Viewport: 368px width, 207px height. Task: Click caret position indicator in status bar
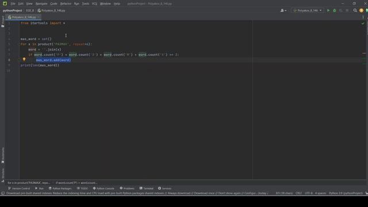click(x=284, y=193)
